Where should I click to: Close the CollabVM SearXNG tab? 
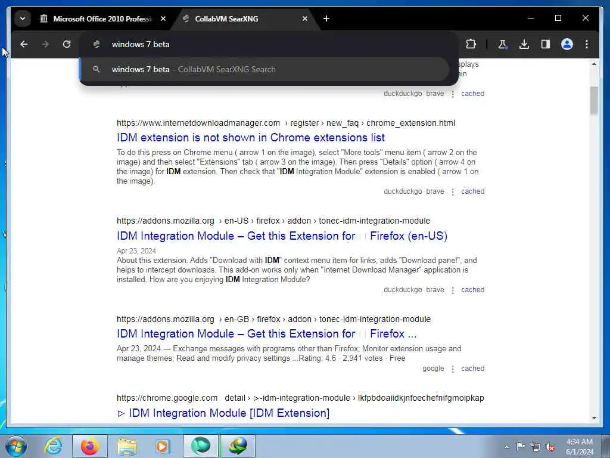305,18
